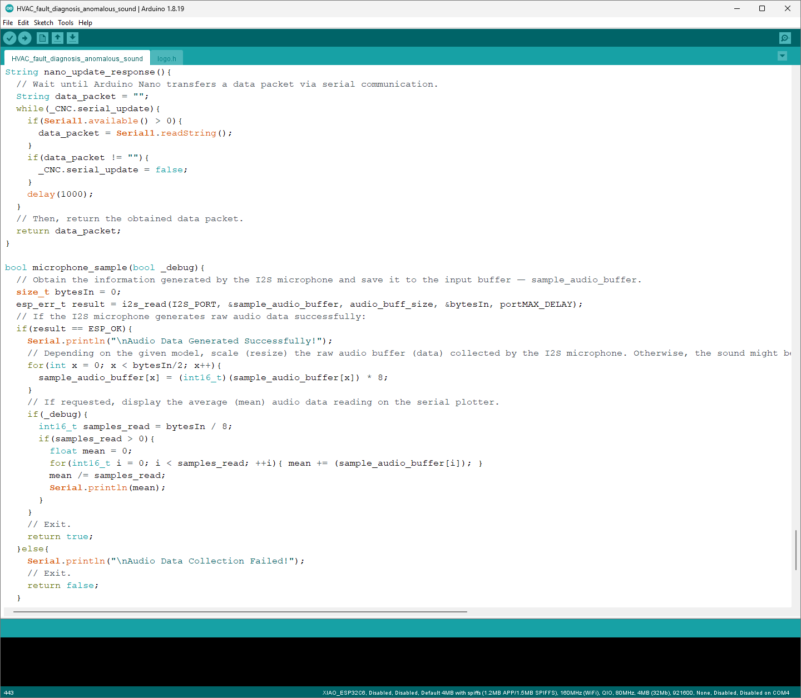The image size is (801, 698).
Task: Expand the tab options dropdown arrow
Action: 782,56
